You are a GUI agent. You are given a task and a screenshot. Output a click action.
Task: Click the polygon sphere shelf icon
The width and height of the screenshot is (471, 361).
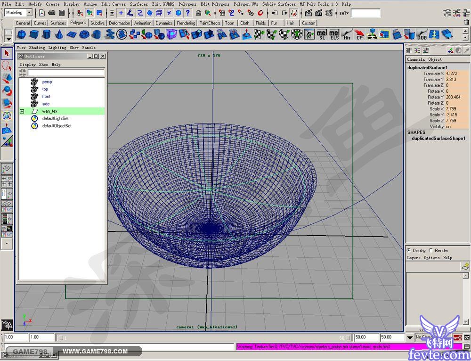tap(22, 34)
